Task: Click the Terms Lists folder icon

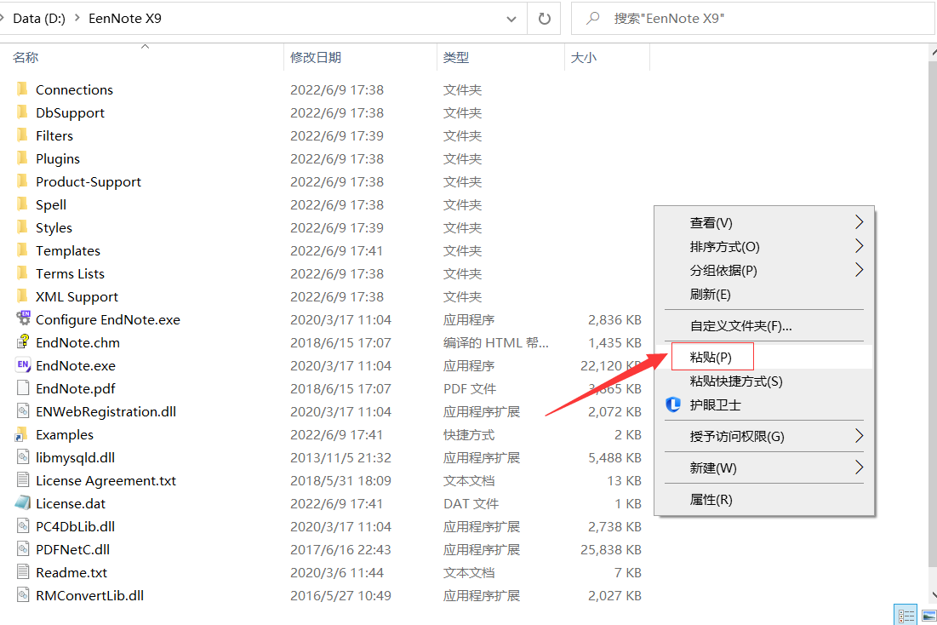Action: 22,274
